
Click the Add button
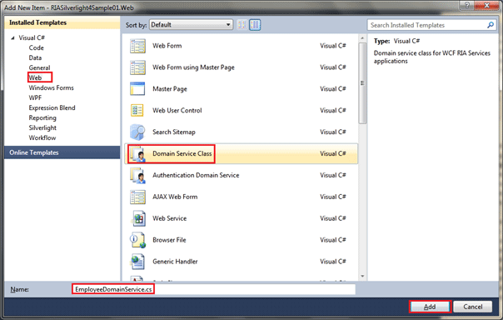[x=431, y=307]
